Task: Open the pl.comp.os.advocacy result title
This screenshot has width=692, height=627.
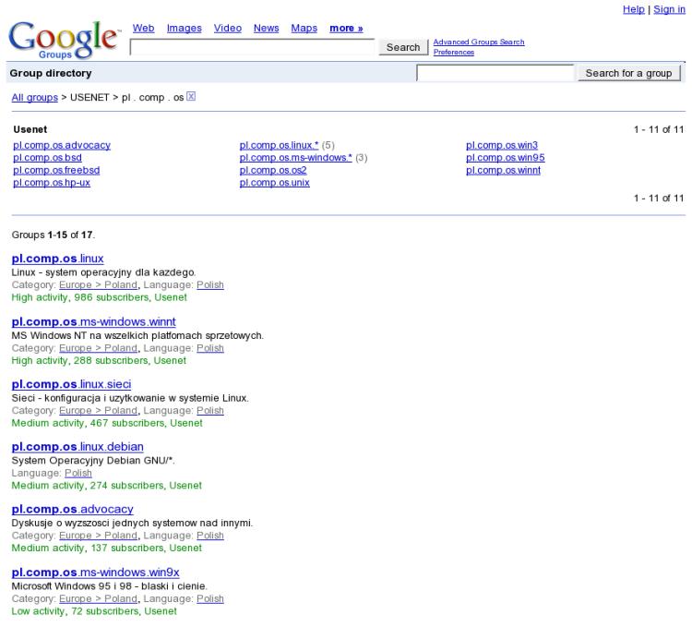Action: click(72, 509)
